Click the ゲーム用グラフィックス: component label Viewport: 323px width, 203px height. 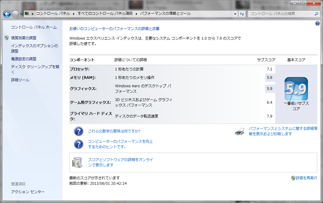pyautogui.click(x=90, y=103)
